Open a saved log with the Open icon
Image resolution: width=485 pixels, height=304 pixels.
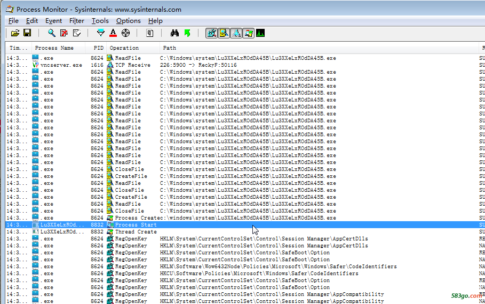(x=15, y=33)
